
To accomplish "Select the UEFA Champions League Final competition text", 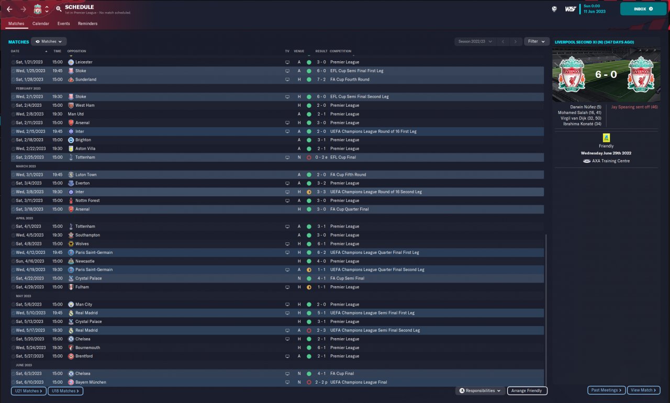I will pos(359,382).
